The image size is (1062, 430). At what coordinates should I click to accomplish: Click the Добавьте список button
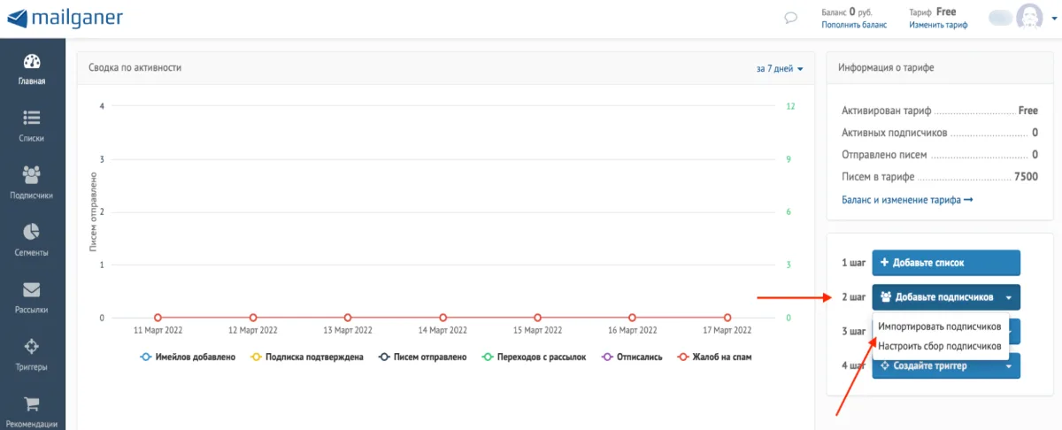pyautogui.click(x=946, y=263)
